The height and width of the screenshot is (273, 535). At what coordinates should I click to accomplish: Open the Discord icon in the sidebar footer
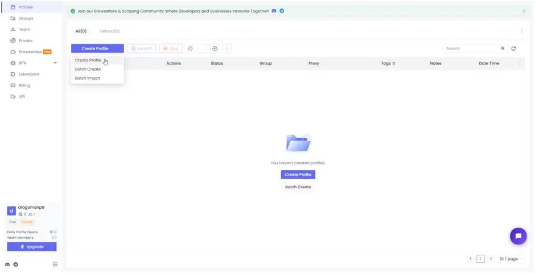tap(7, 264)
